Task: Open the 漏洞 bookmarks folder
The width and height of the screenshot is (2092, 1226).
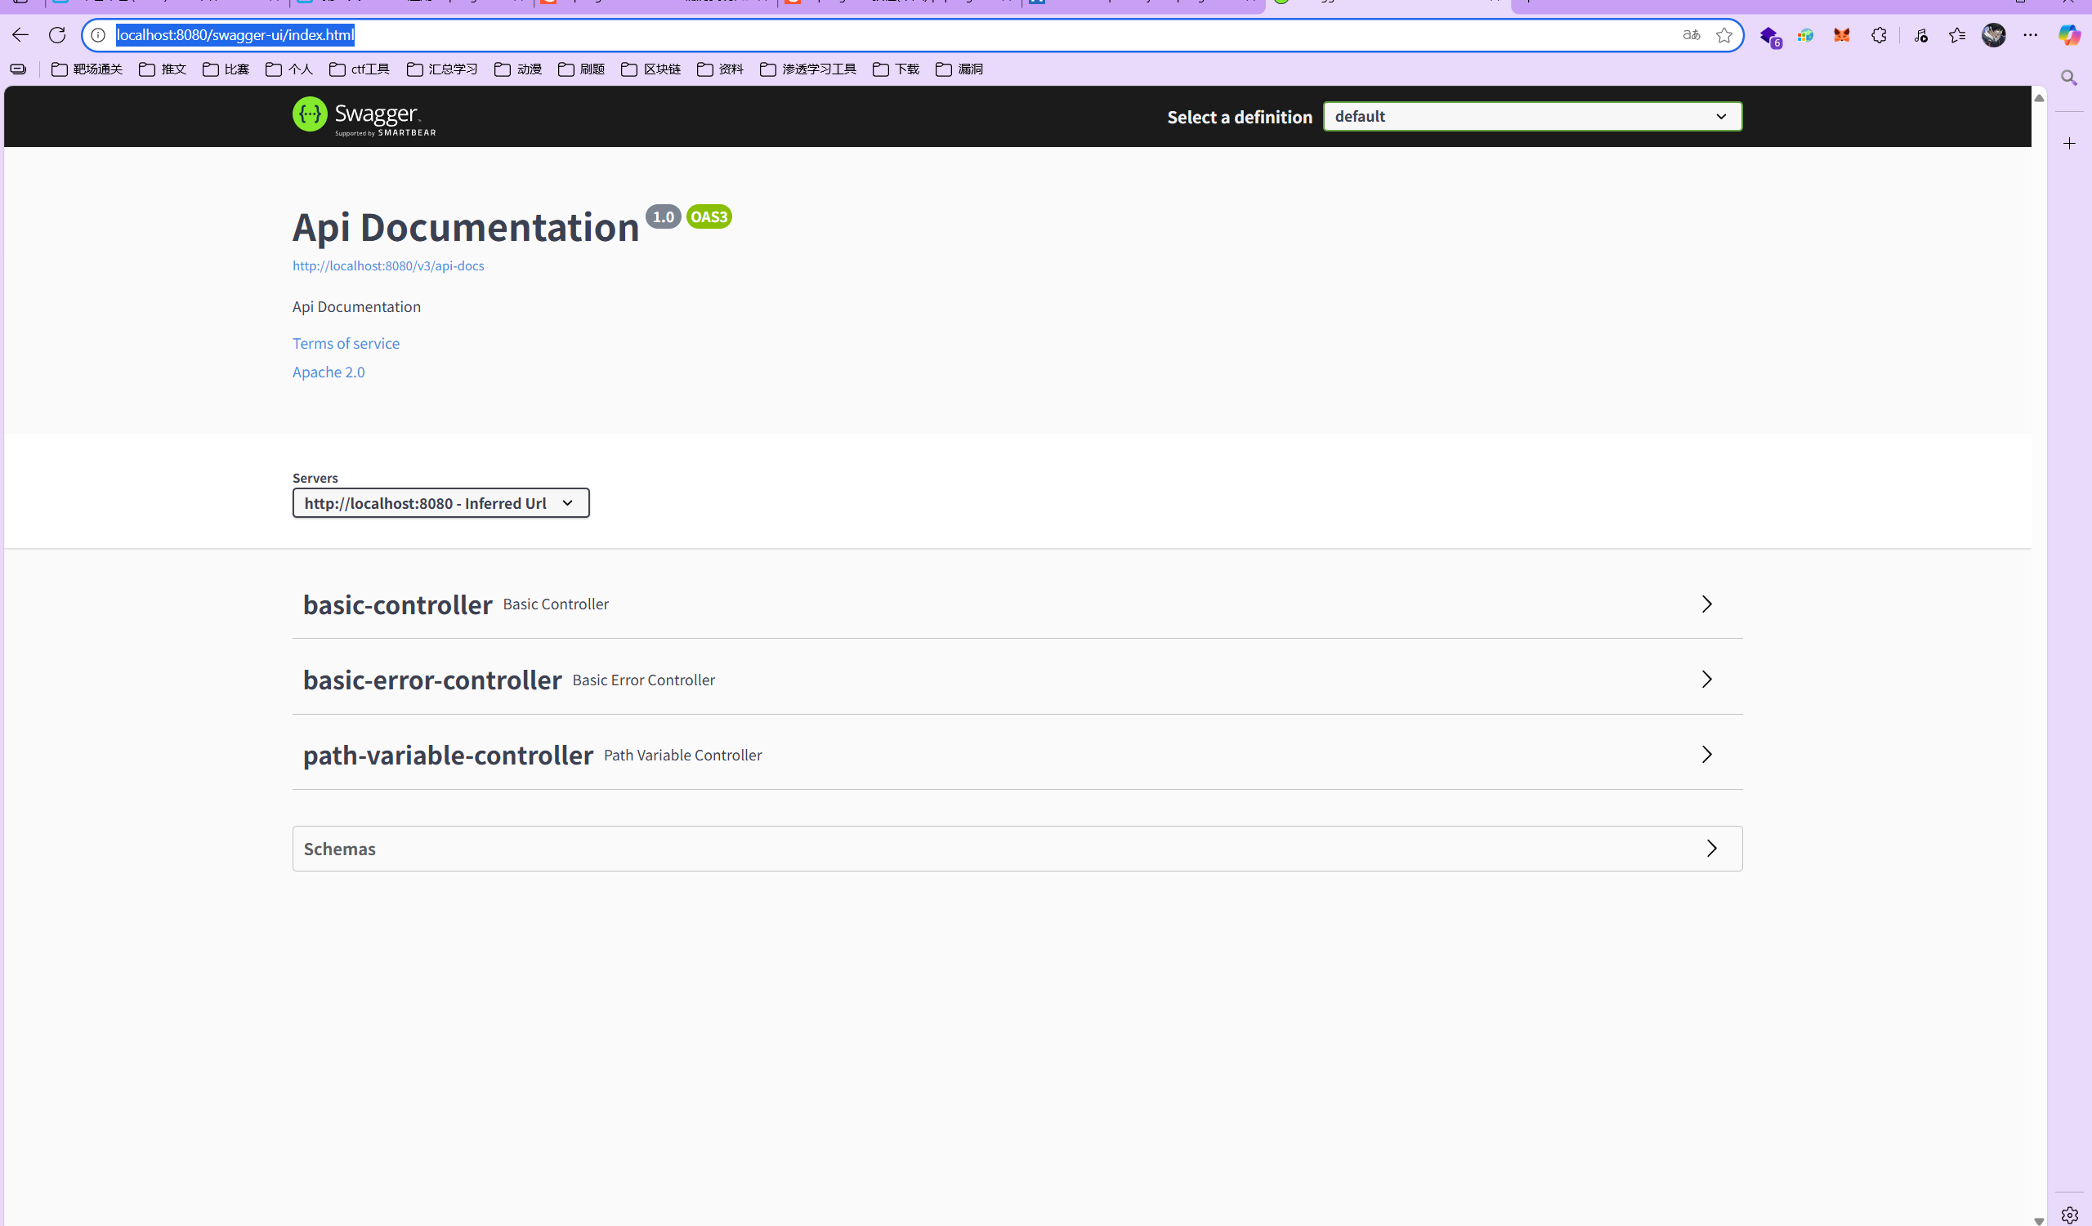Action: (x=959, y=69)
